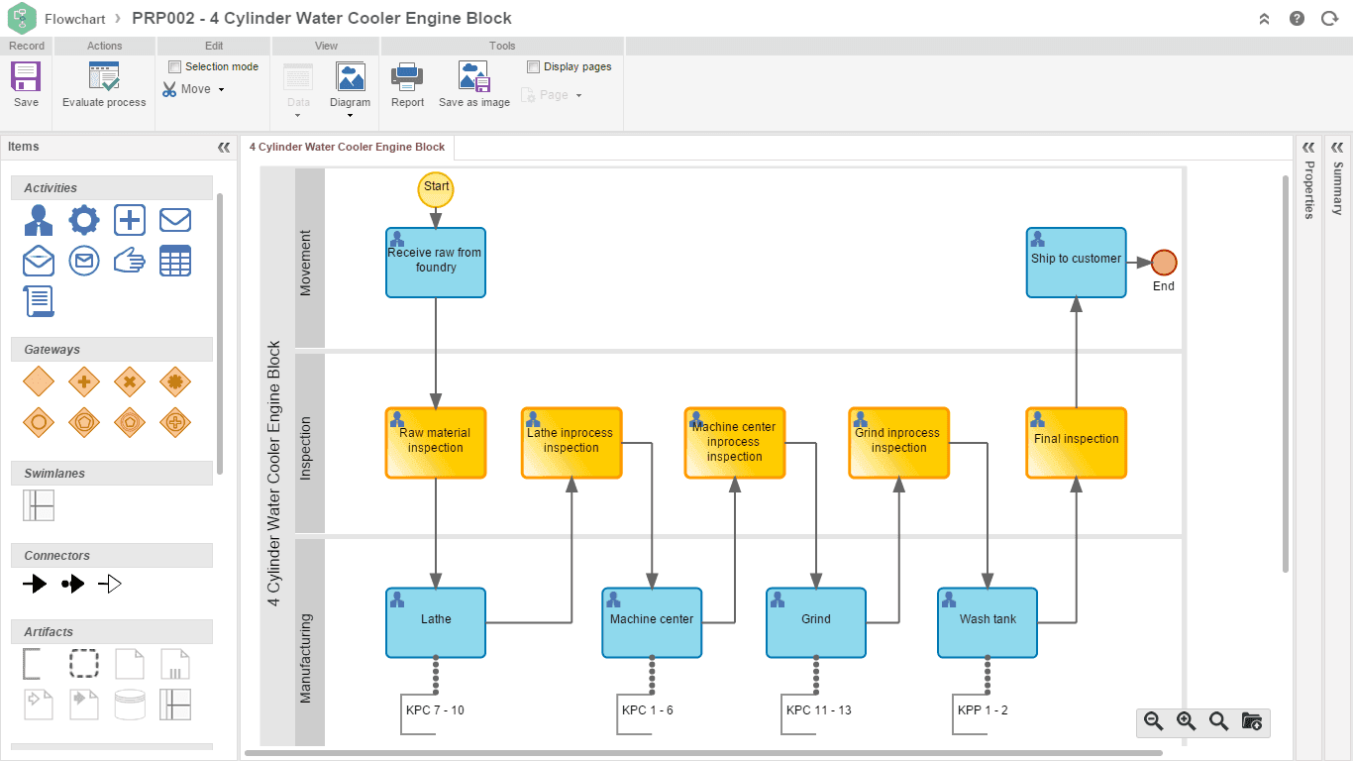Select the exclusive X gateway icon

(130, 381)
